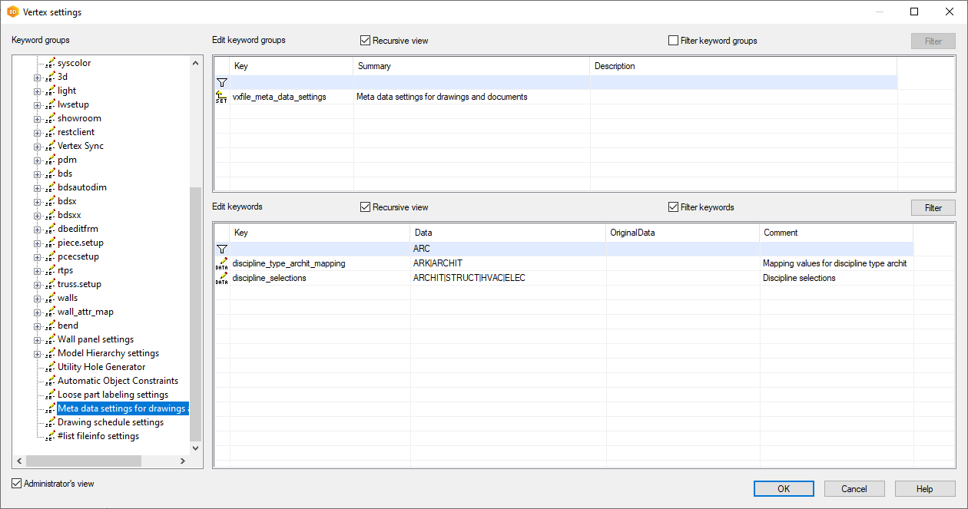Click the pencil icon next to Vertex Sync
Screen dimensions: 968x509
tap(50, 146)
